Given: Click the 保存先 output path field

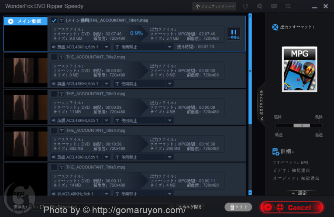Looking at the screenshot, I should click(x=100, y=207).
